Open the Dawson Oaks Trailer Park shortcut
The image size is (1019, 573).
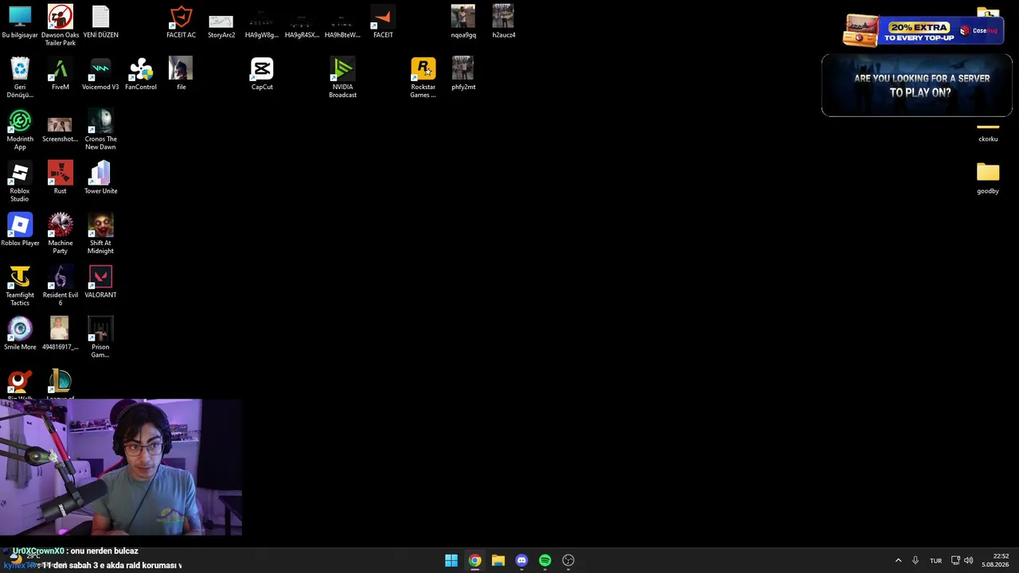click(60, 25)
